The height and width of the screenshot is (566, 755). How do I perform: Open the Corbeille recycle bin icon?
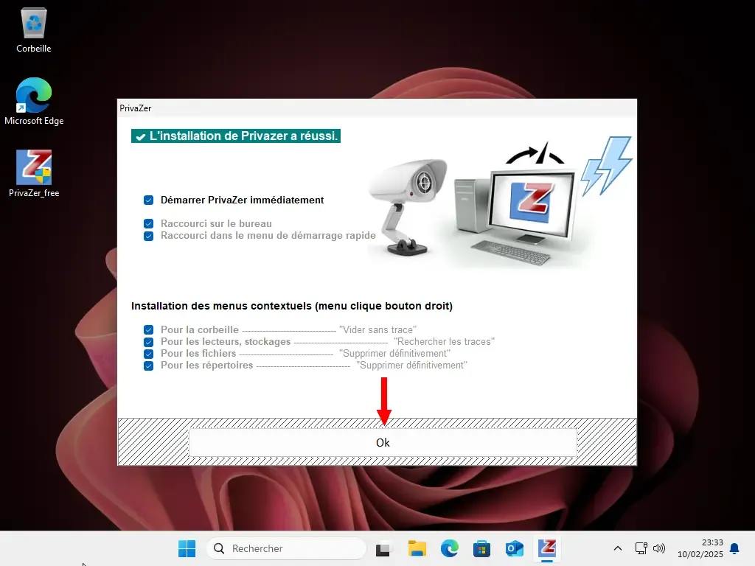[x=34, y=30]
